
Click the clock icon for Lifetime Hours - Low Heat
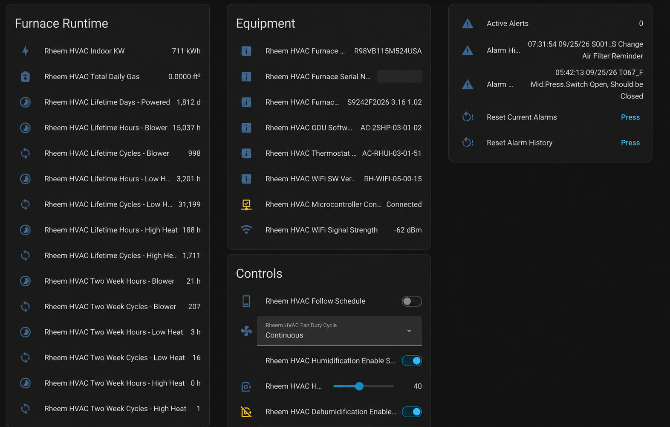26,179
